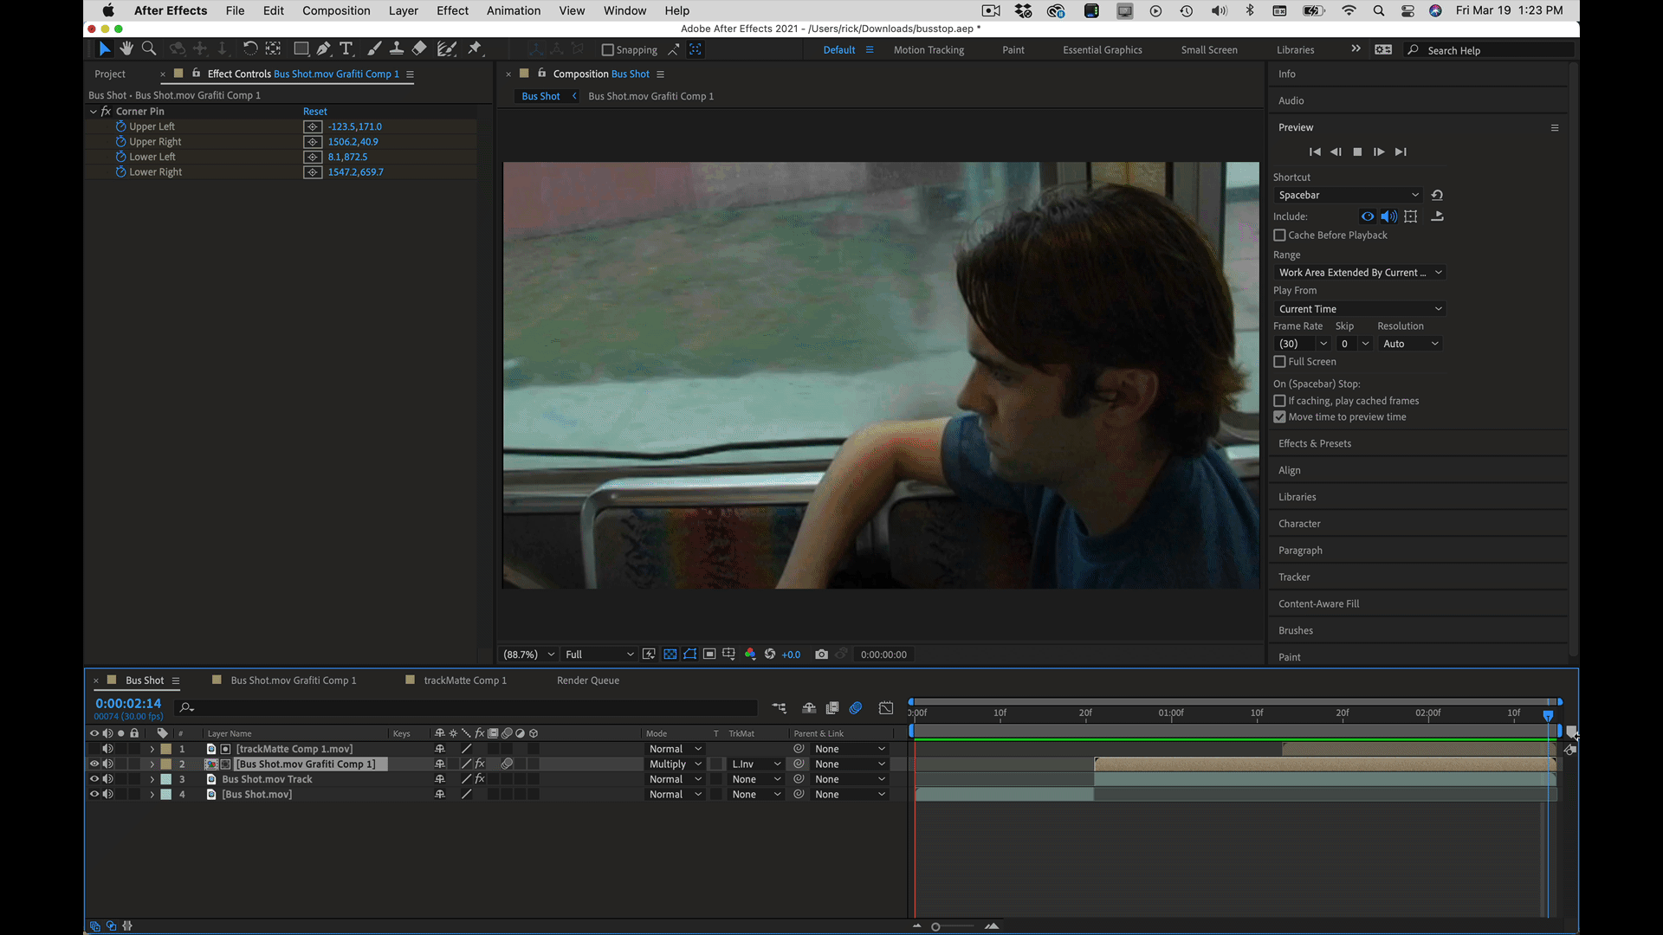This screenshot has width=1663, height=935.
Task: Select the Type tool
Action: point(346,48)
